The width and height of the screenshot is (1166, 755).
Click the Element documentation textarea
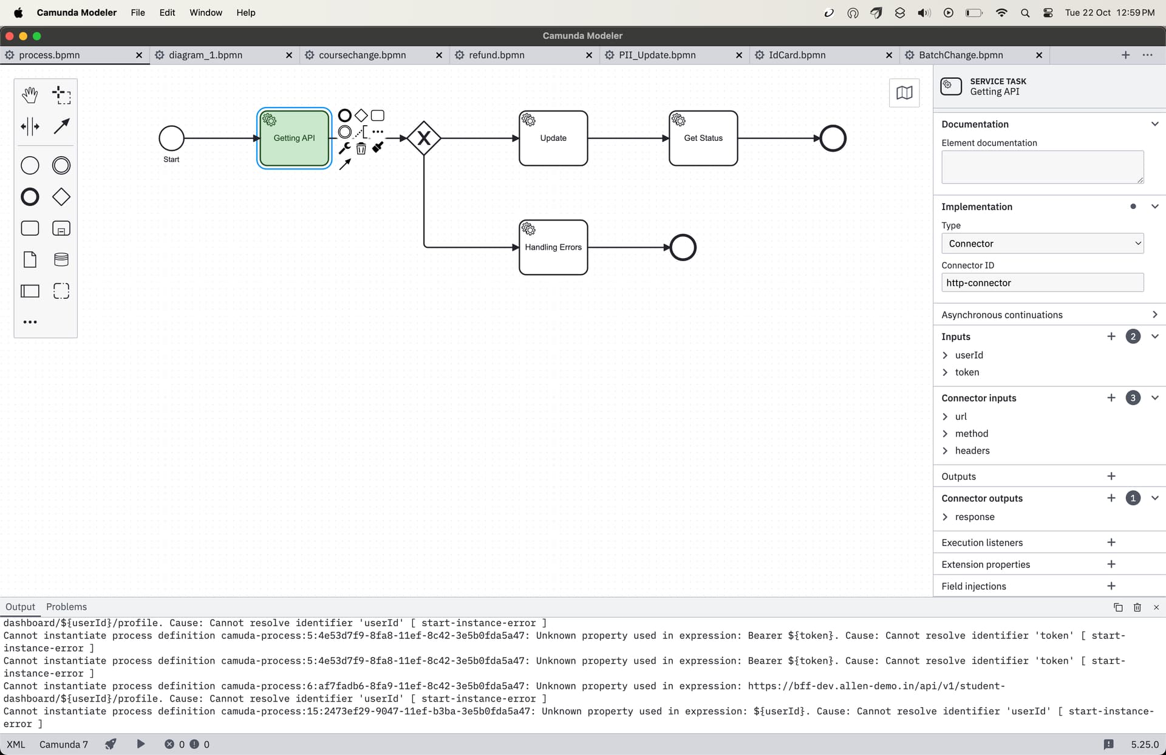[x=1042, y=167]
